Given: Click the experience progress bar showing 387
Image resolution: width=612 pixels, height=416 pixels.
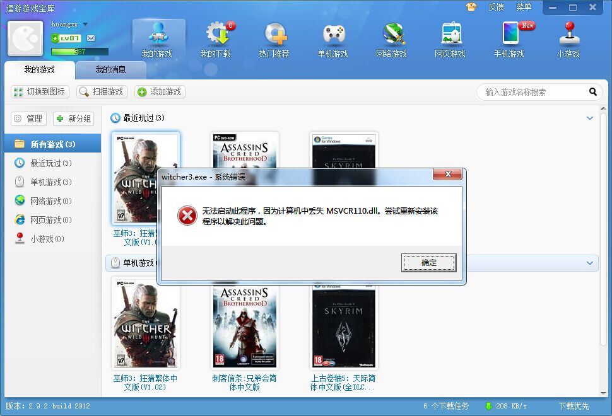Looking at the screenshot, I should [79, 52].
